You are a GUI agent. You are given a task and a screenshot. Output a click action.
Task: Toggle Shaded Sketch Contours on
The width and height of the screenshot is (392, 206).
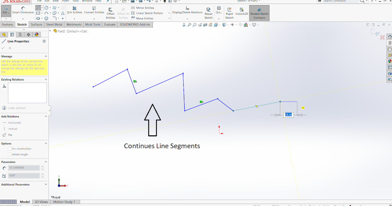tap(259, 13)
